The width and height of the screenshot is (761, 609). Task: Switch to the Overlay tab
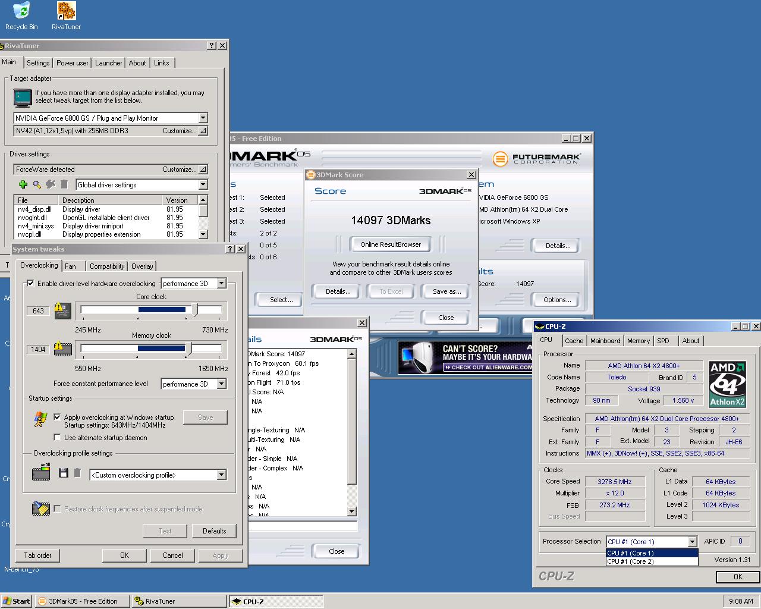tap(142, 266)
